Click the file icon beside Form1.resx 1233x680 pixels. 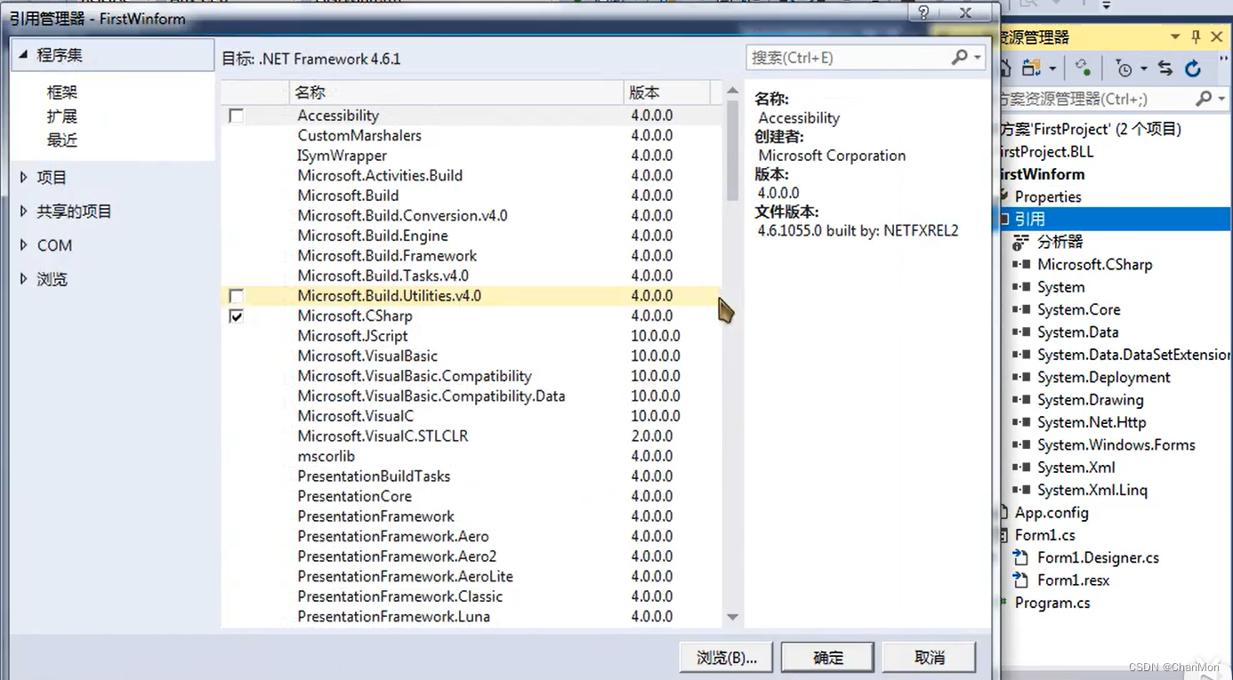[1022, 580]
